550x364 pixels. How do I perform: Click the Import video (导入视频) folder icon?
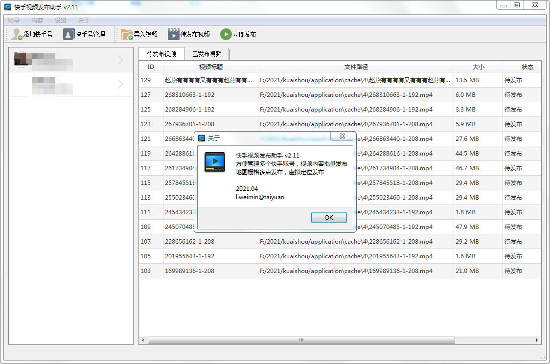pyautogui.click(x=127, y=34)
